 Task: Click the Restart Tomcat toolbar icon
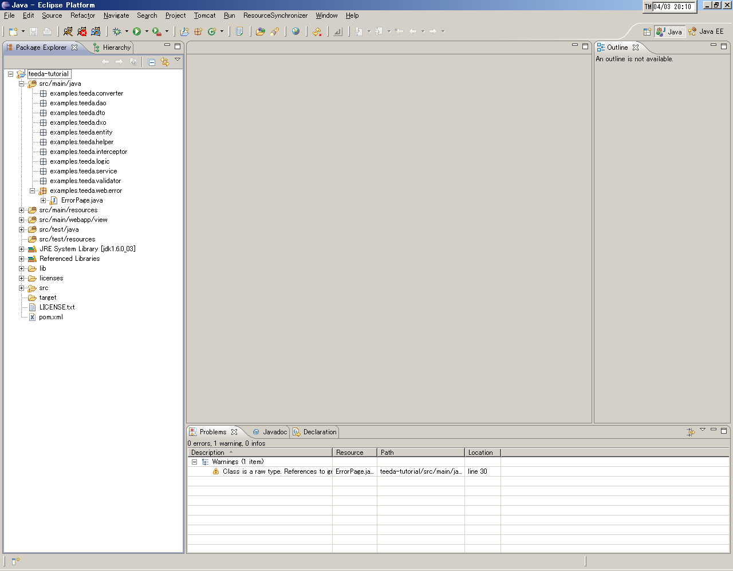click(96, 31)
